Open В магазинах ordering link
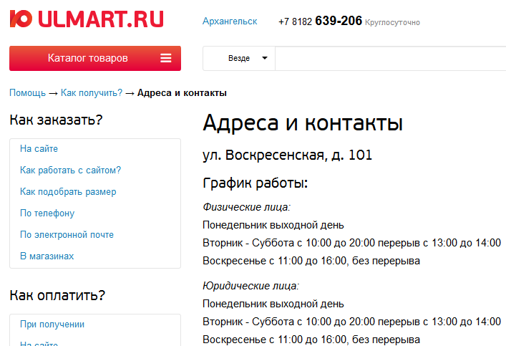 pos(47,256)
